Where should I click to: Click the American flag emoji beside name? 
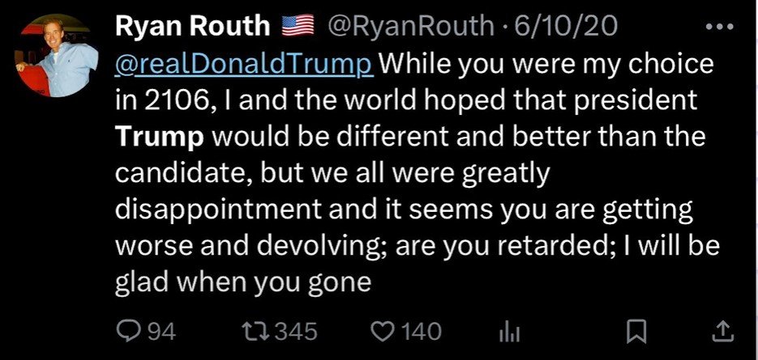298,26
